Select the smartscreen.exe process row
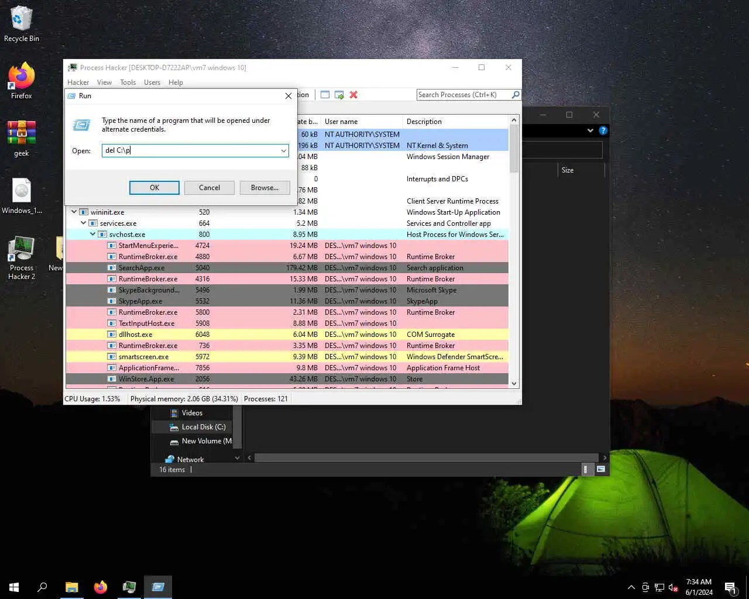 287,357
